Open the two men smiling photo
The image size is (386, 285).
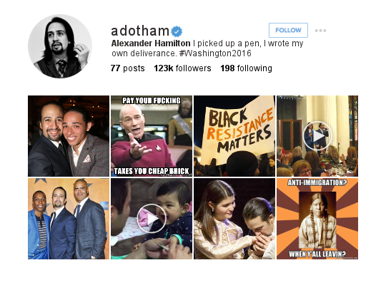(x=69, y=136)
